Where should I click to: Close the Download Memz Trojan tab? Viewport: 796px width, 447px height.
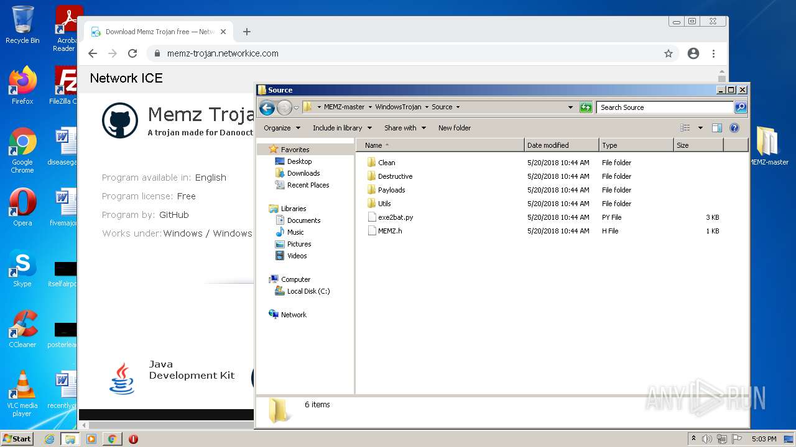223,32
